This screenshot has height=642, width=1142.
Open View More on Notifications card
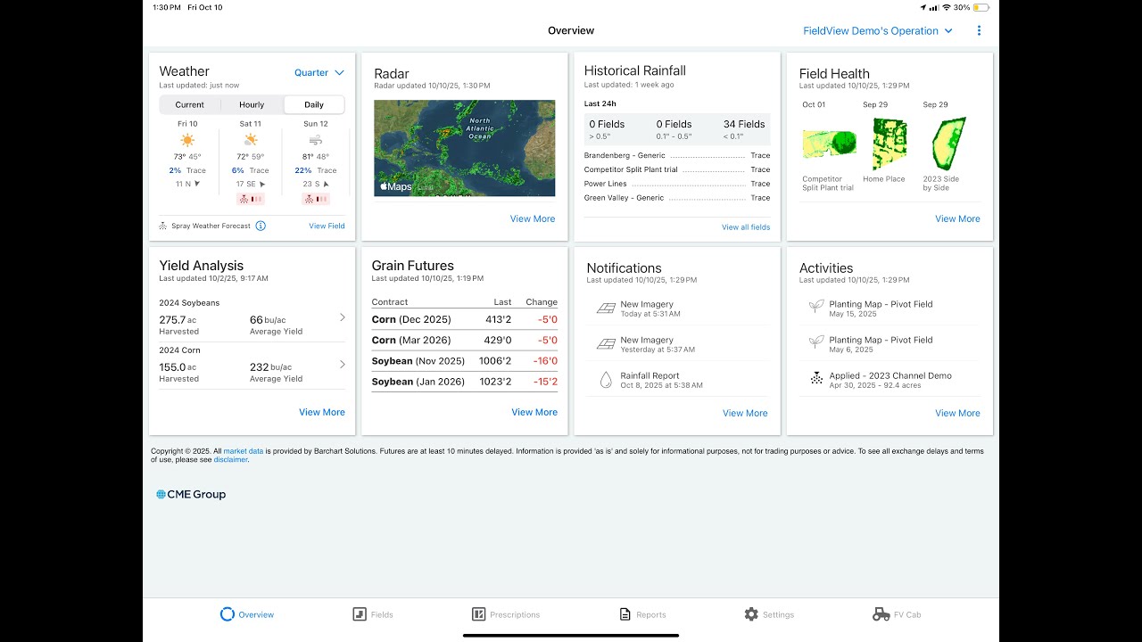point(745,413)
